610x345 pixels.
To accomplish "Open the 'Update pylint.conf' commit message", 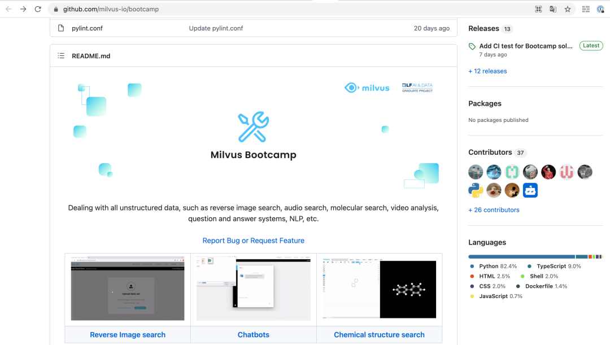I will point(216,28).
